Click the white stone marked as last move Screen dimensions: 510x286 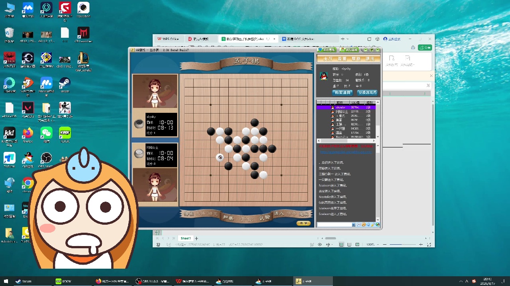(x=220, y=158)
